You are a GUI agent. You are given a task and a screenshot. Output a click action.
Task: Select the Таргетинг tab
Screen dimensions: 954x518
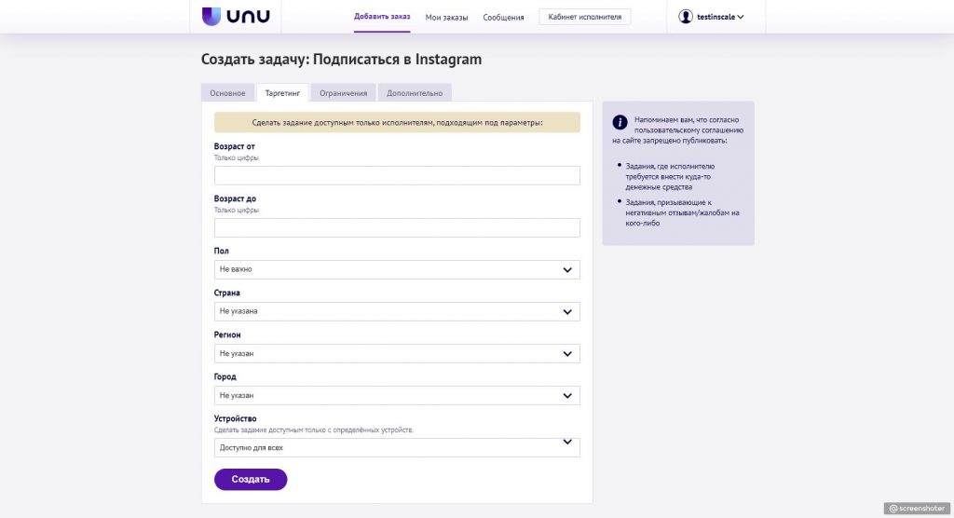tap(282, 93)
